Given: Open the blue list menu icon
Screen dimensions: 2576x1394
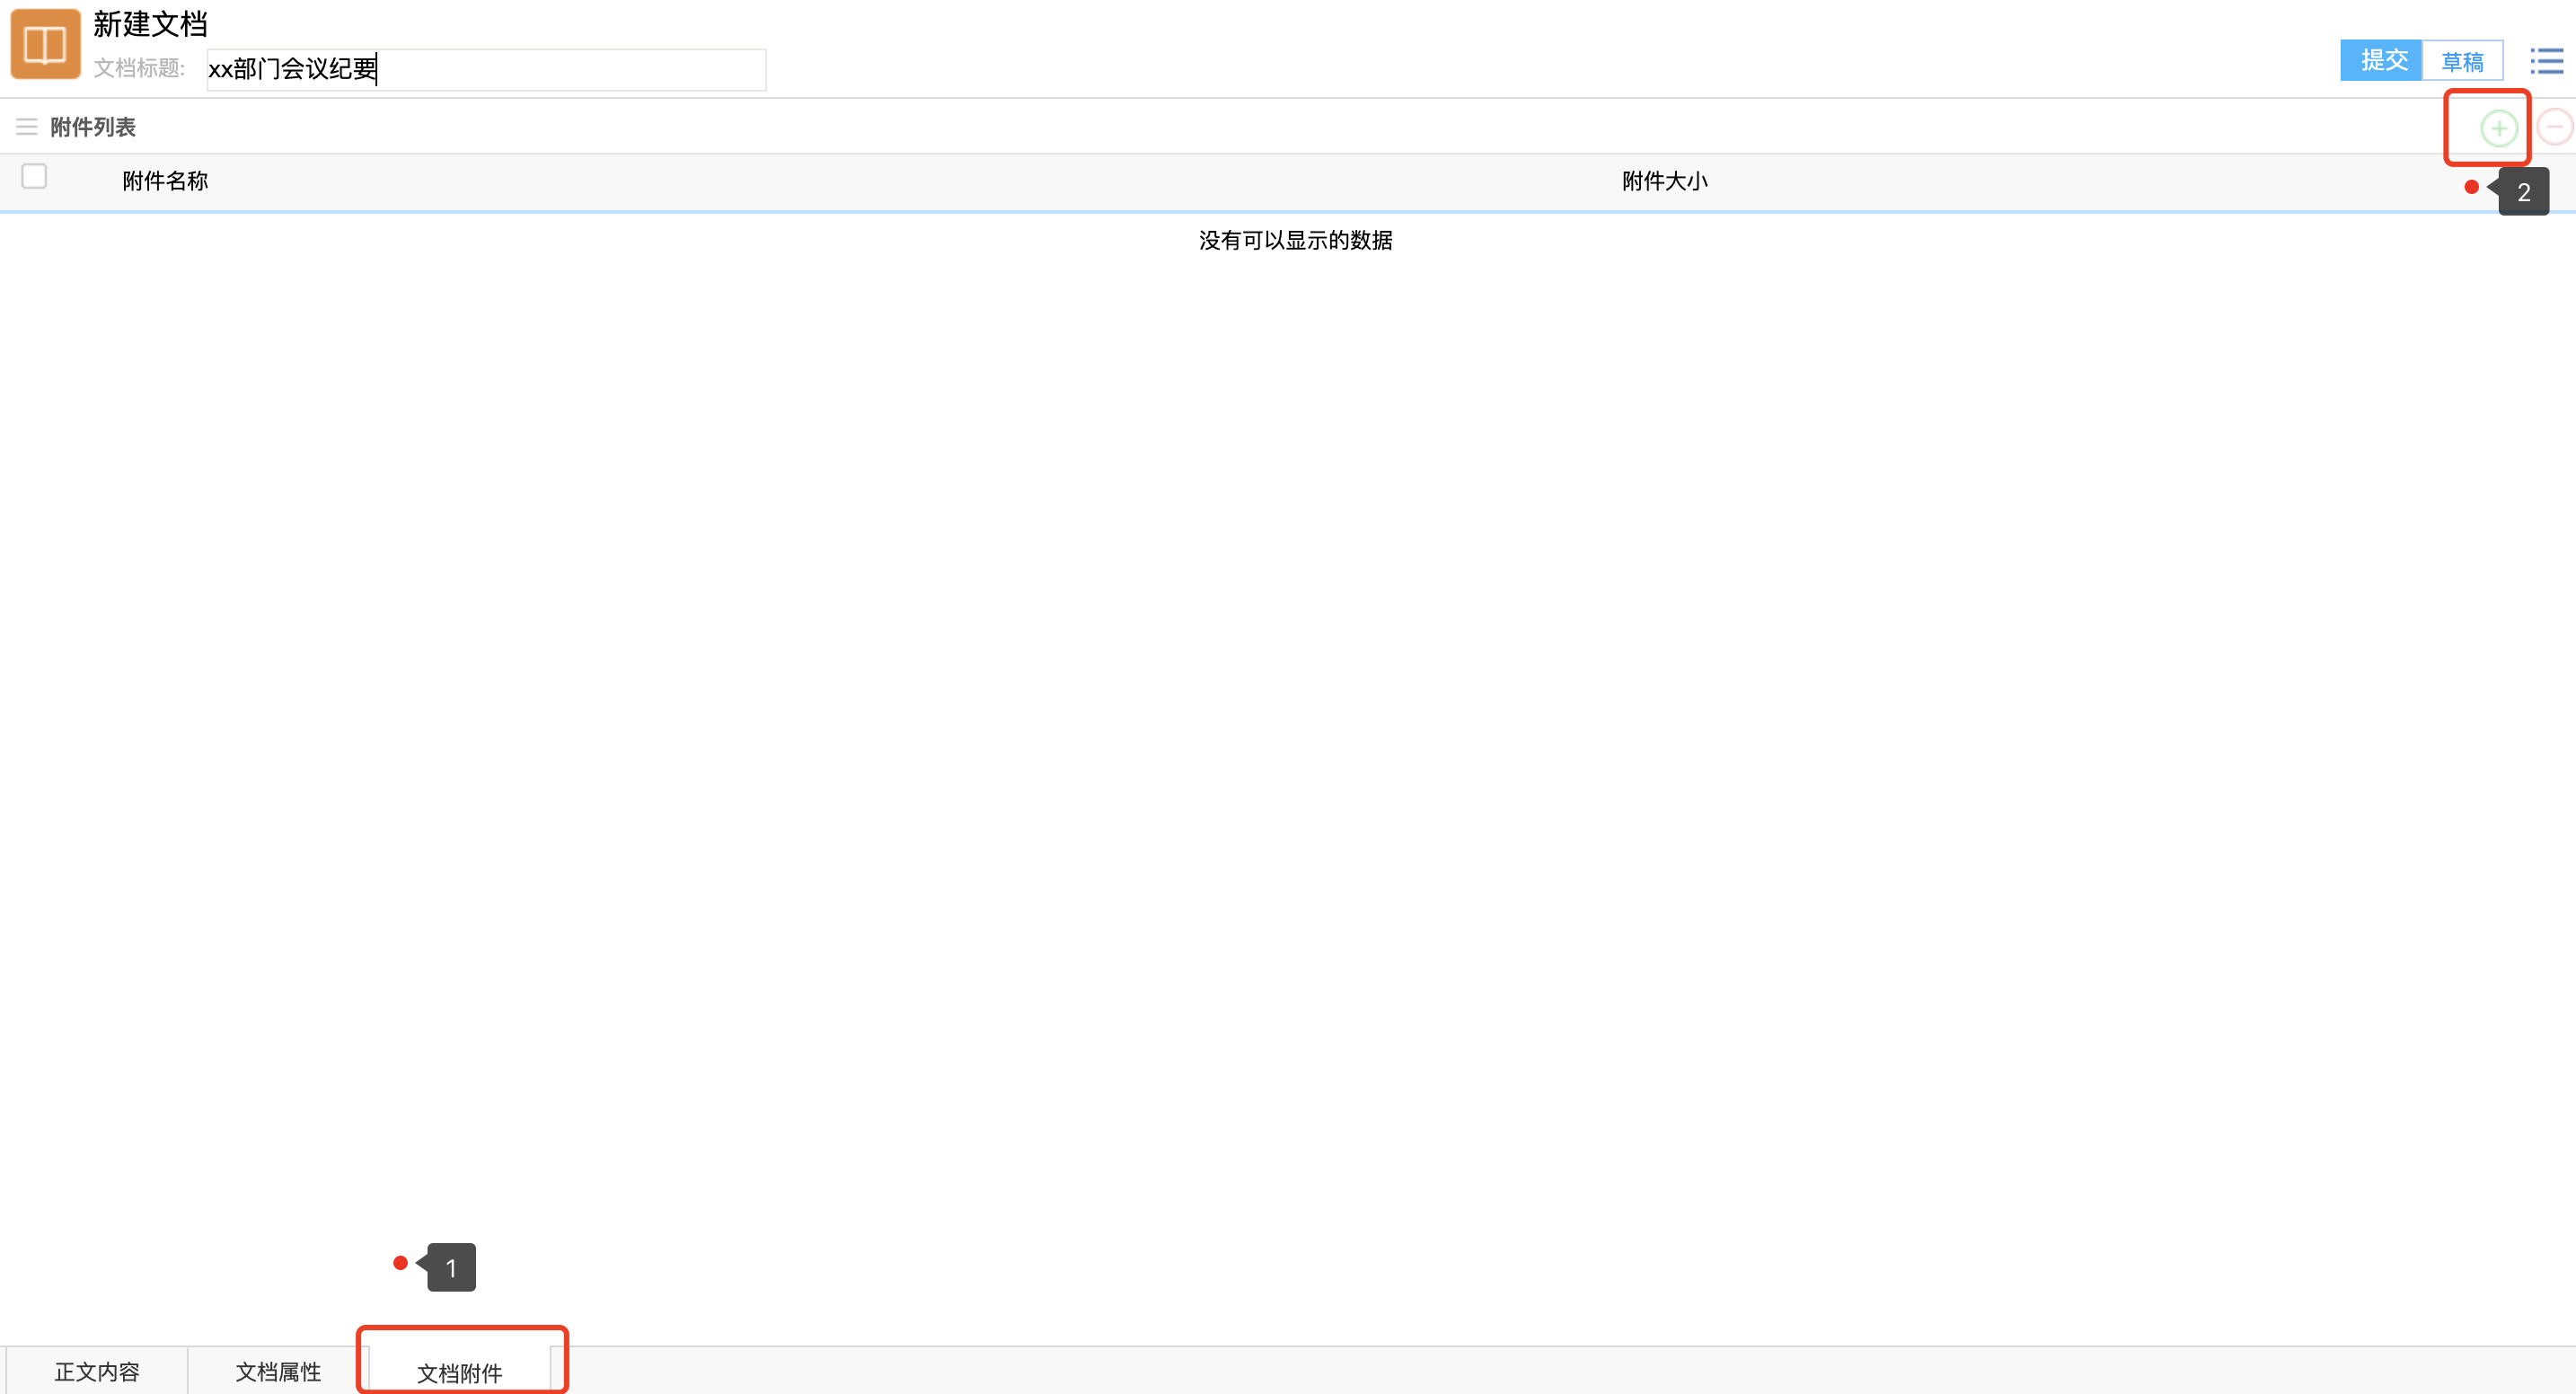Looking at the screenshot, I should click(x=2546, y=61).
